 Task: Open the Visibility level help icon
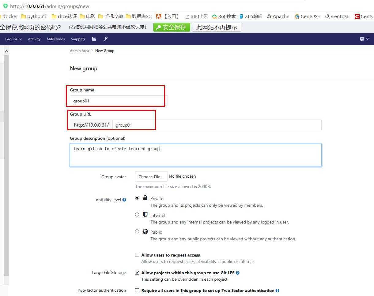[x=124, y=200]
